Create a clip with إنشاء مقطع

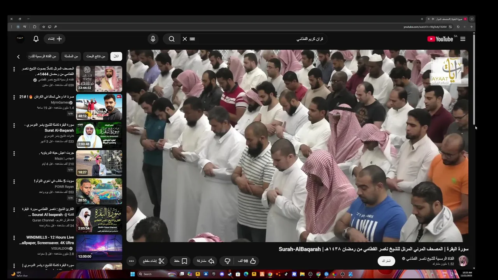pyautogui.click(x=154, y=261)
